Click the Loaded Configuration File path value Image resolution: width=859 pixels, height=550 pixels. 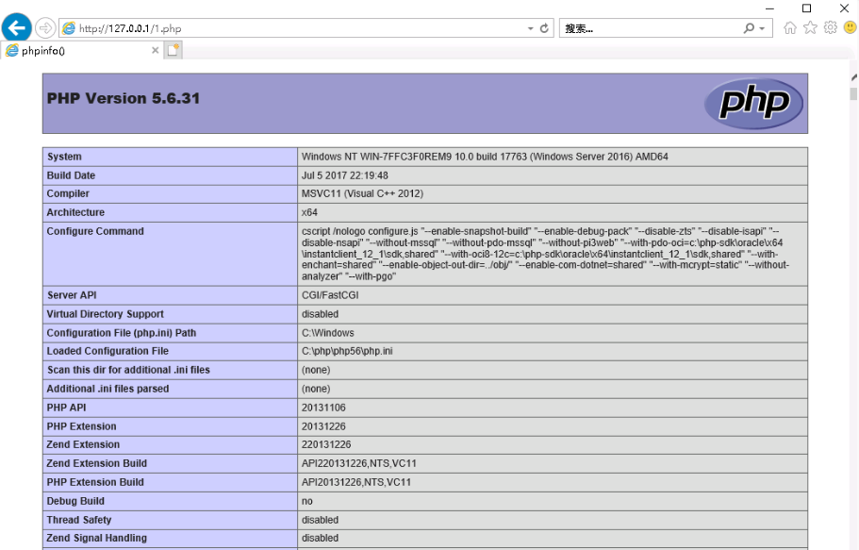pyautogui.click(x=347, y=351)
